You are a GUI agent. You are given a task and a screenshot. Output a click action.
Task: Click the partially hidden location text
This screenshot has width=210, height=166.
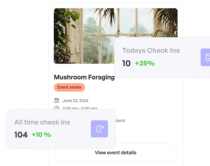[120, 121]
